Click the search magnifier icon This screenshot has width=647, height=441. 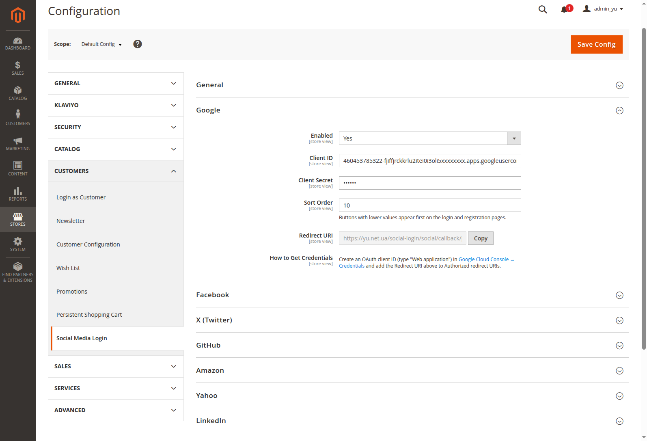pos(543,9)
